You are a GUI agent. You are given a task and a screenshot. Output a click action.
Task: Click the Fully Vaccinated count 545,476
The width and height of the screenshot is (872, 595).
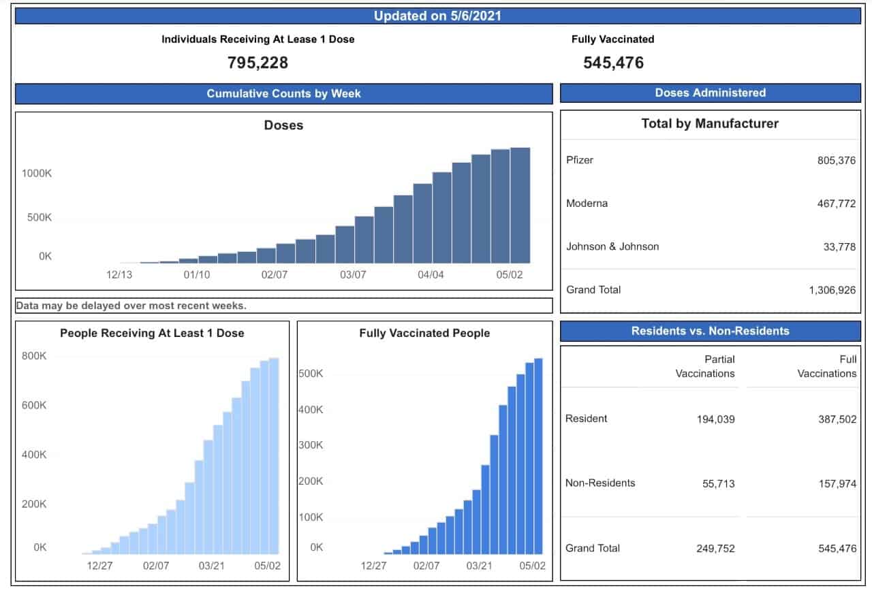coord(613,63)
